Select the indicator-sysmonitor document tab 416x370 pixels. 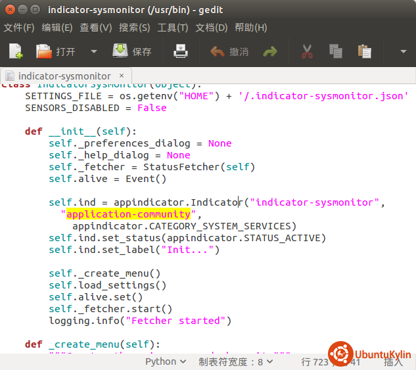[64, 76]
